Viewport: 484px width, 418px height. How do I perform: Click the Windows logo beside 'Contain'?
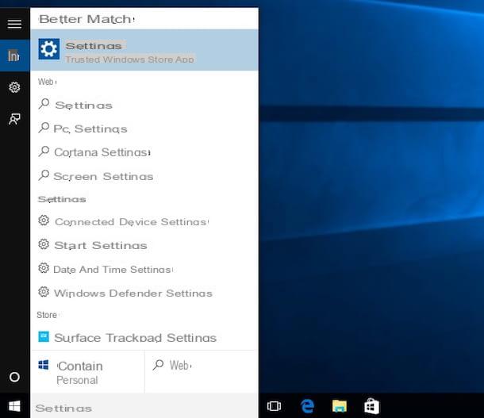click(x=43, y=365)
